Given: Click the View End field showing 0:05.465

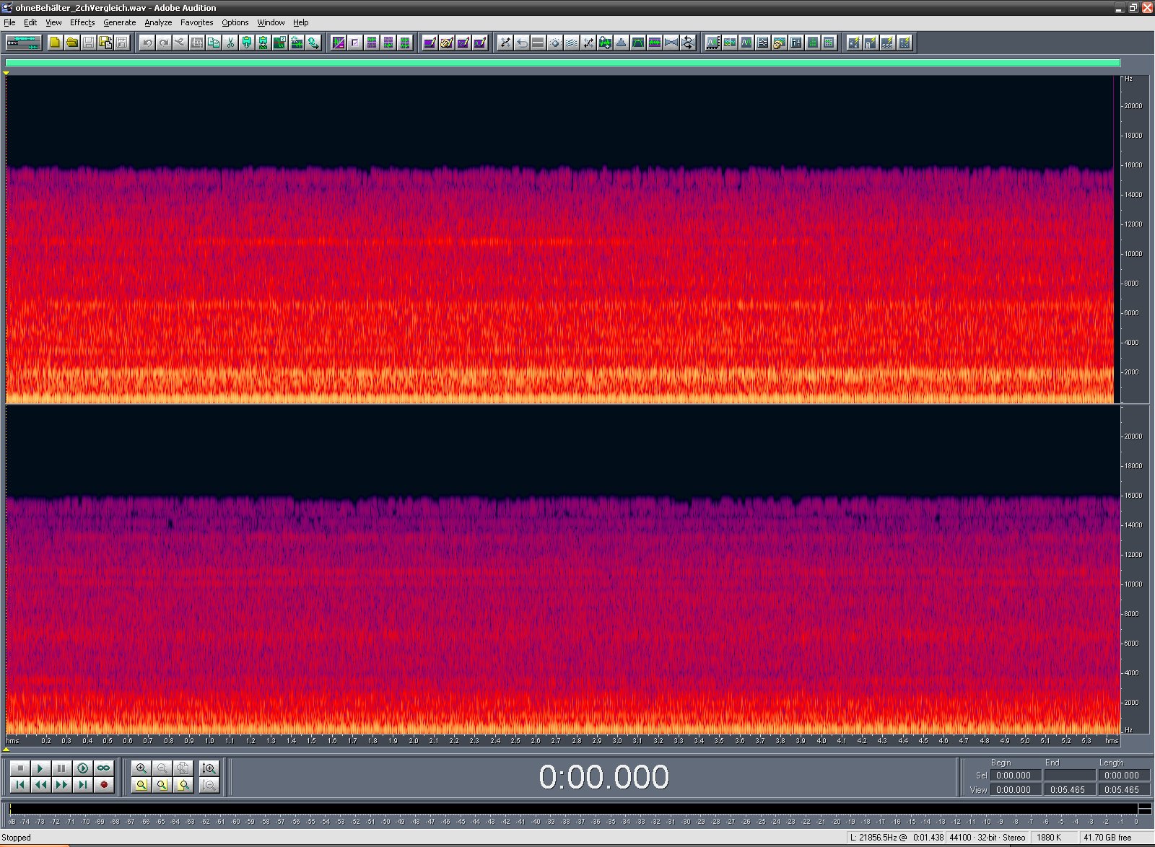Looking at the screenshot, I should 1069,790.
